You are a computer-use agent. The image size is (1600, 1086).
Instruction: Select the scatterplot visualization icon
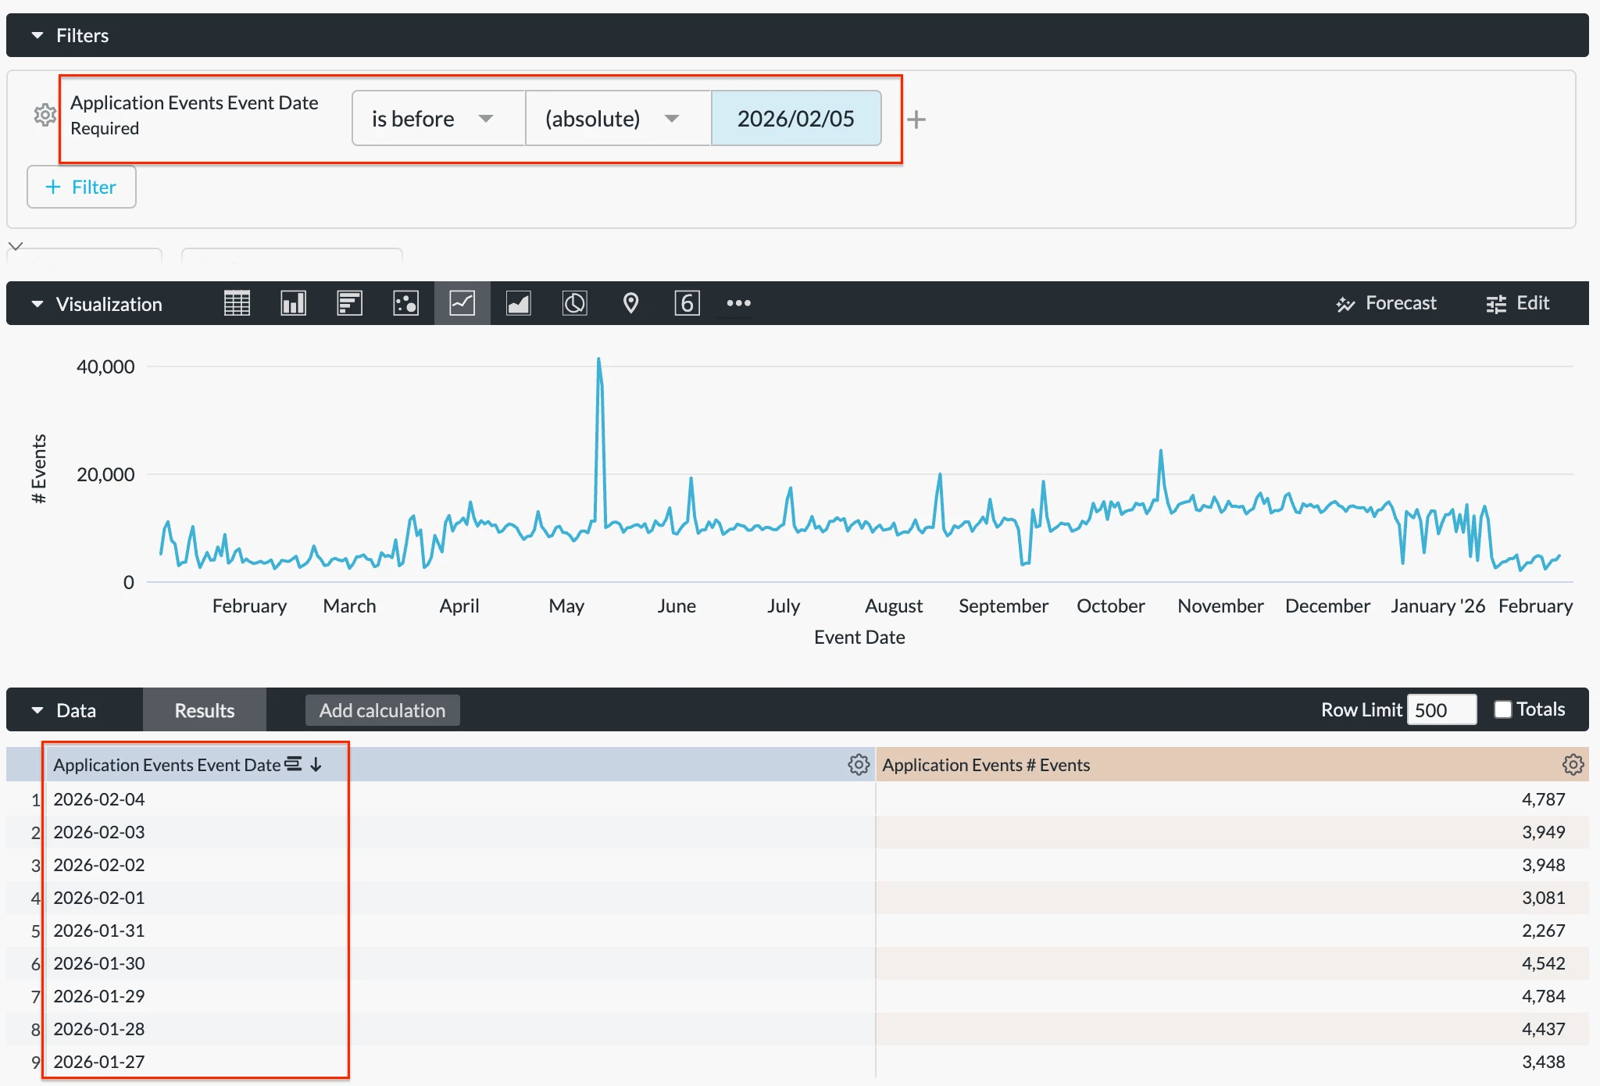[x=405, y=303]
